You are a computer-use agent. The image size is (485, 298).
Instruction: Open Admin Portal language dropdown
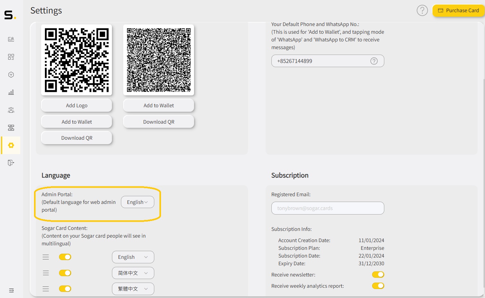(x=138, y=202)
